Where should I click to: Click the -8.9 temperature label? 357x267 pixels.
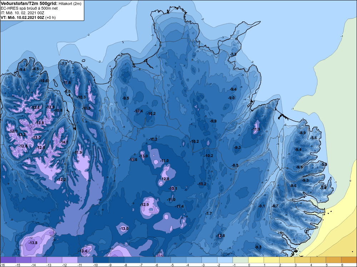[302, 133]
